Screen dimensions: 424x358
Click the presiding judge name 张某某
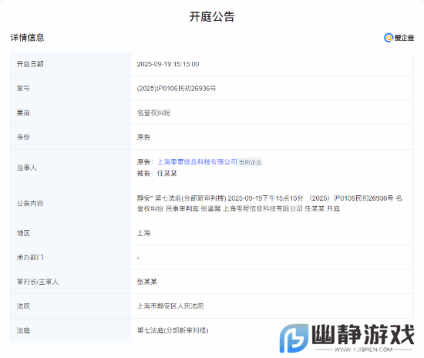click(146, 282)
